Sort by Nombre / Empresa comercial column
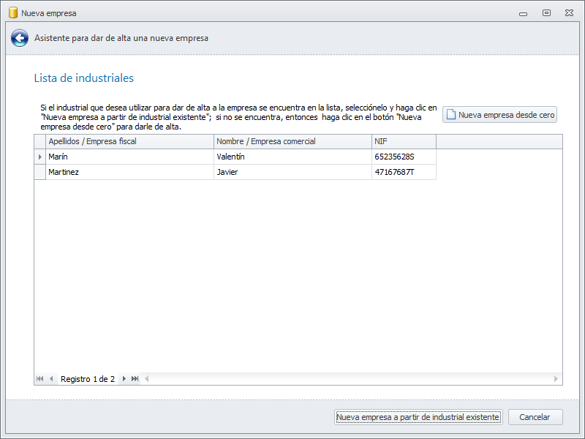 pos(292,141)
